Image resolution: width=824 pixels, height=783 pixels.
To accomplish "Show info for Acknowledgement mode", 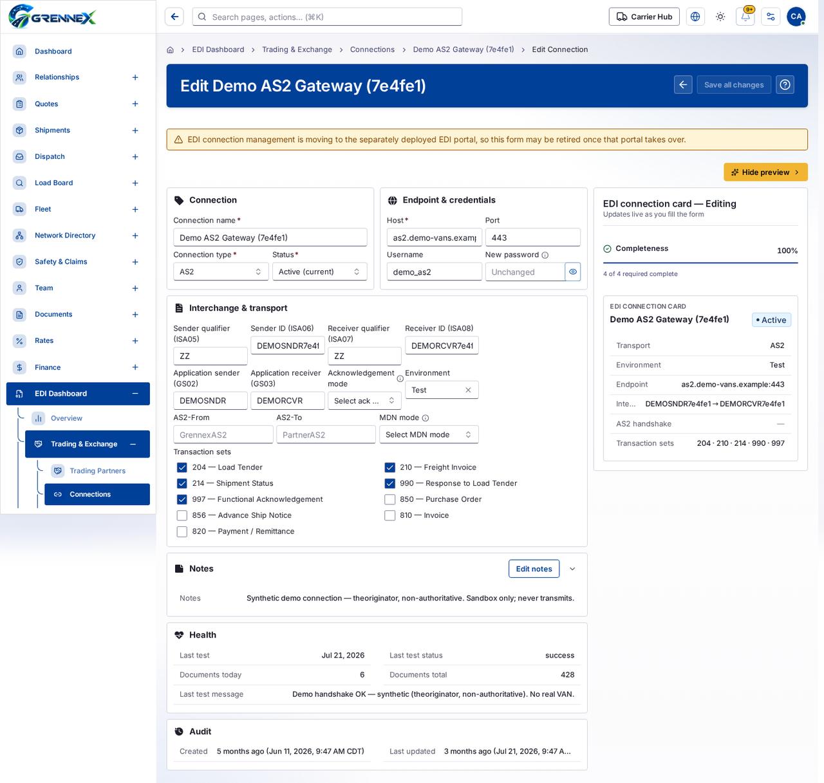I will (x=400, y=379).
